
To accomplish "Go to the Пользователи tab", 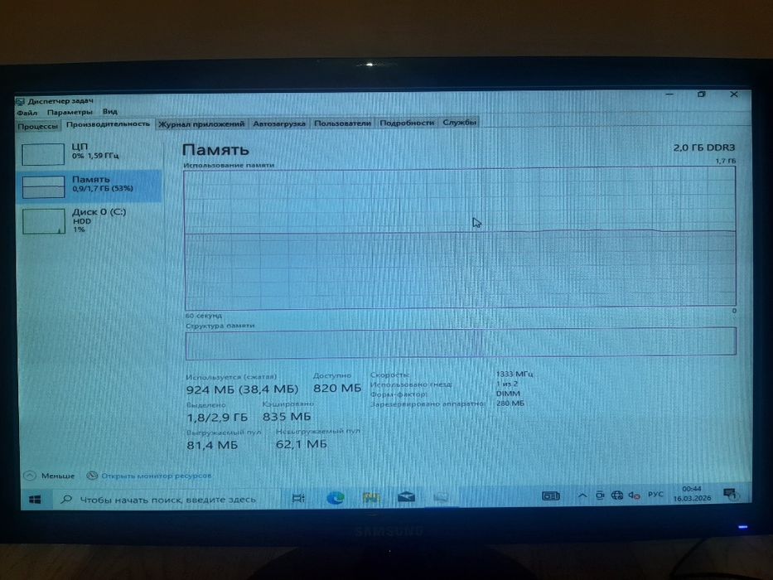I will click(x=342, y=123).
